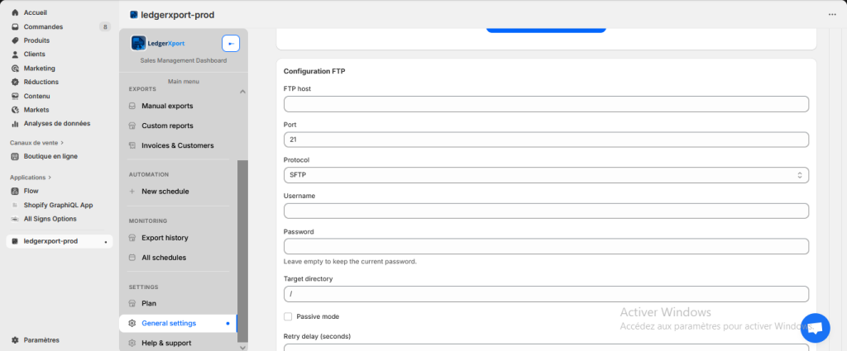Click the back arrow beside LedgerXport logo
Viewport: 847px width, 351px height.
click(231, 43)
